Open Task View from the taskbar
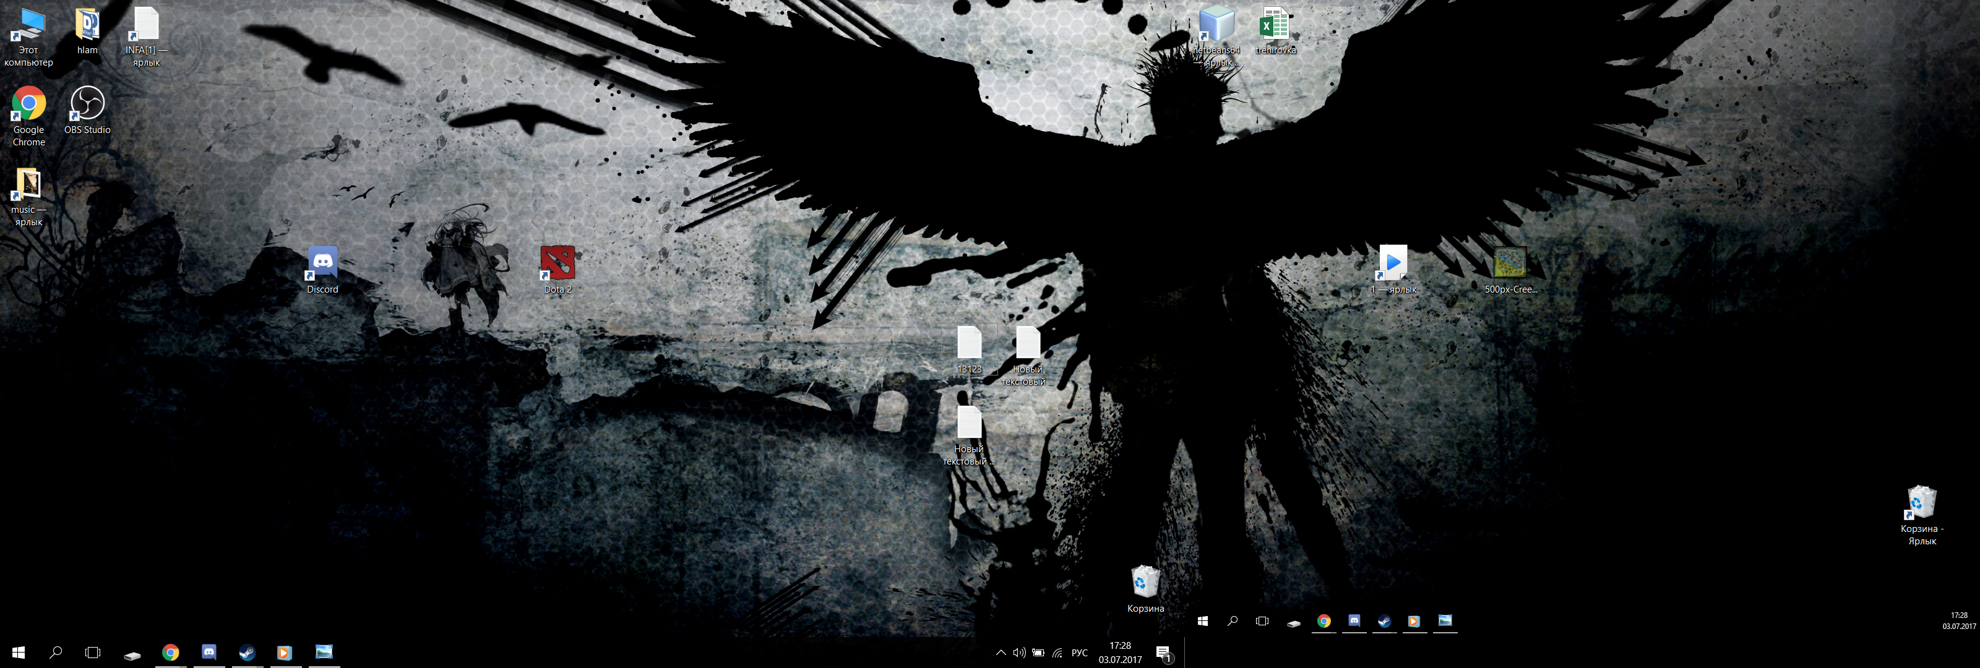 coord(92,653)
